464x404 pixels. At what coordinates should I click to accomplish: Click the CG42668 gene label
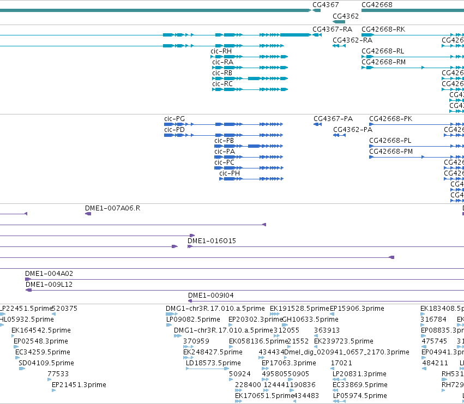pyautogui.click(x=377, y=5)
